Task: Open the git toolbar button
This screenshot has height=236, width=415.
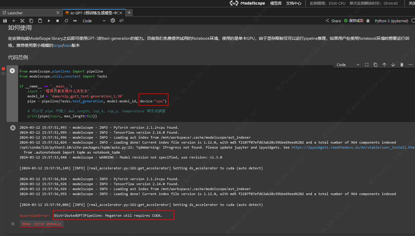Action: tap(122, 20)
